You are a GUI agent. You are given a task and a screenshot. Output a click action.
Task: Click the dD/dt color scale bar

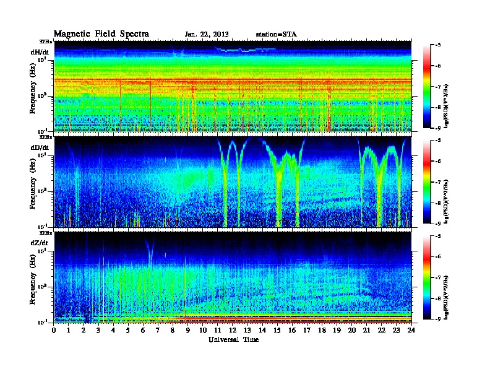pyautogui.click(x=427, y=182)
